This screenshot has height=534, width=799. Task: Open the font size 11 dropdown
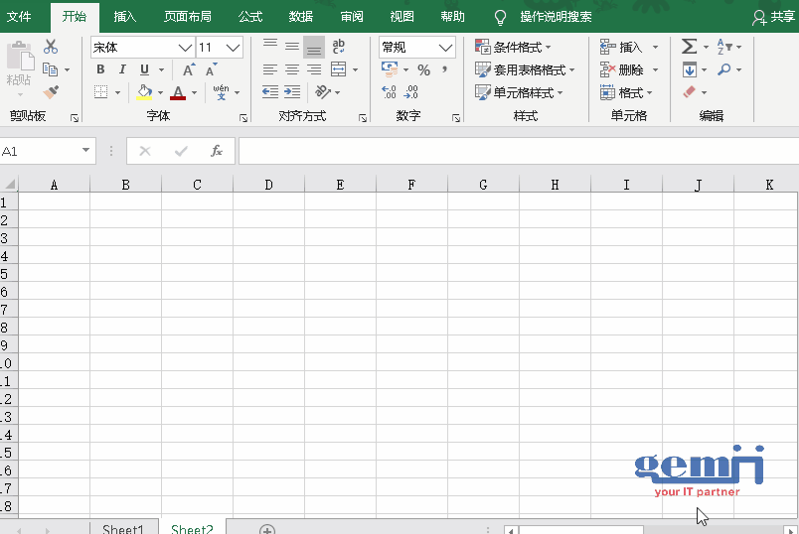coord(234,48)
